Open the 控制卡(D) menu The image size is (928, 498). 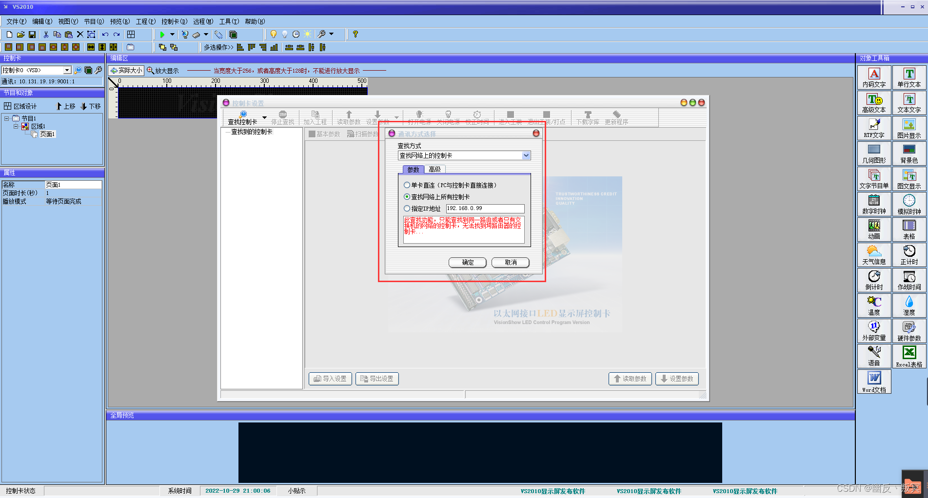click(x=174, y=21)
